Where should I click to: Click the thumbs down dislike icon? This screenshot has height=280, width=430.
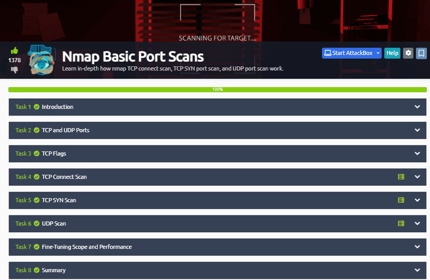pos(14,70)
